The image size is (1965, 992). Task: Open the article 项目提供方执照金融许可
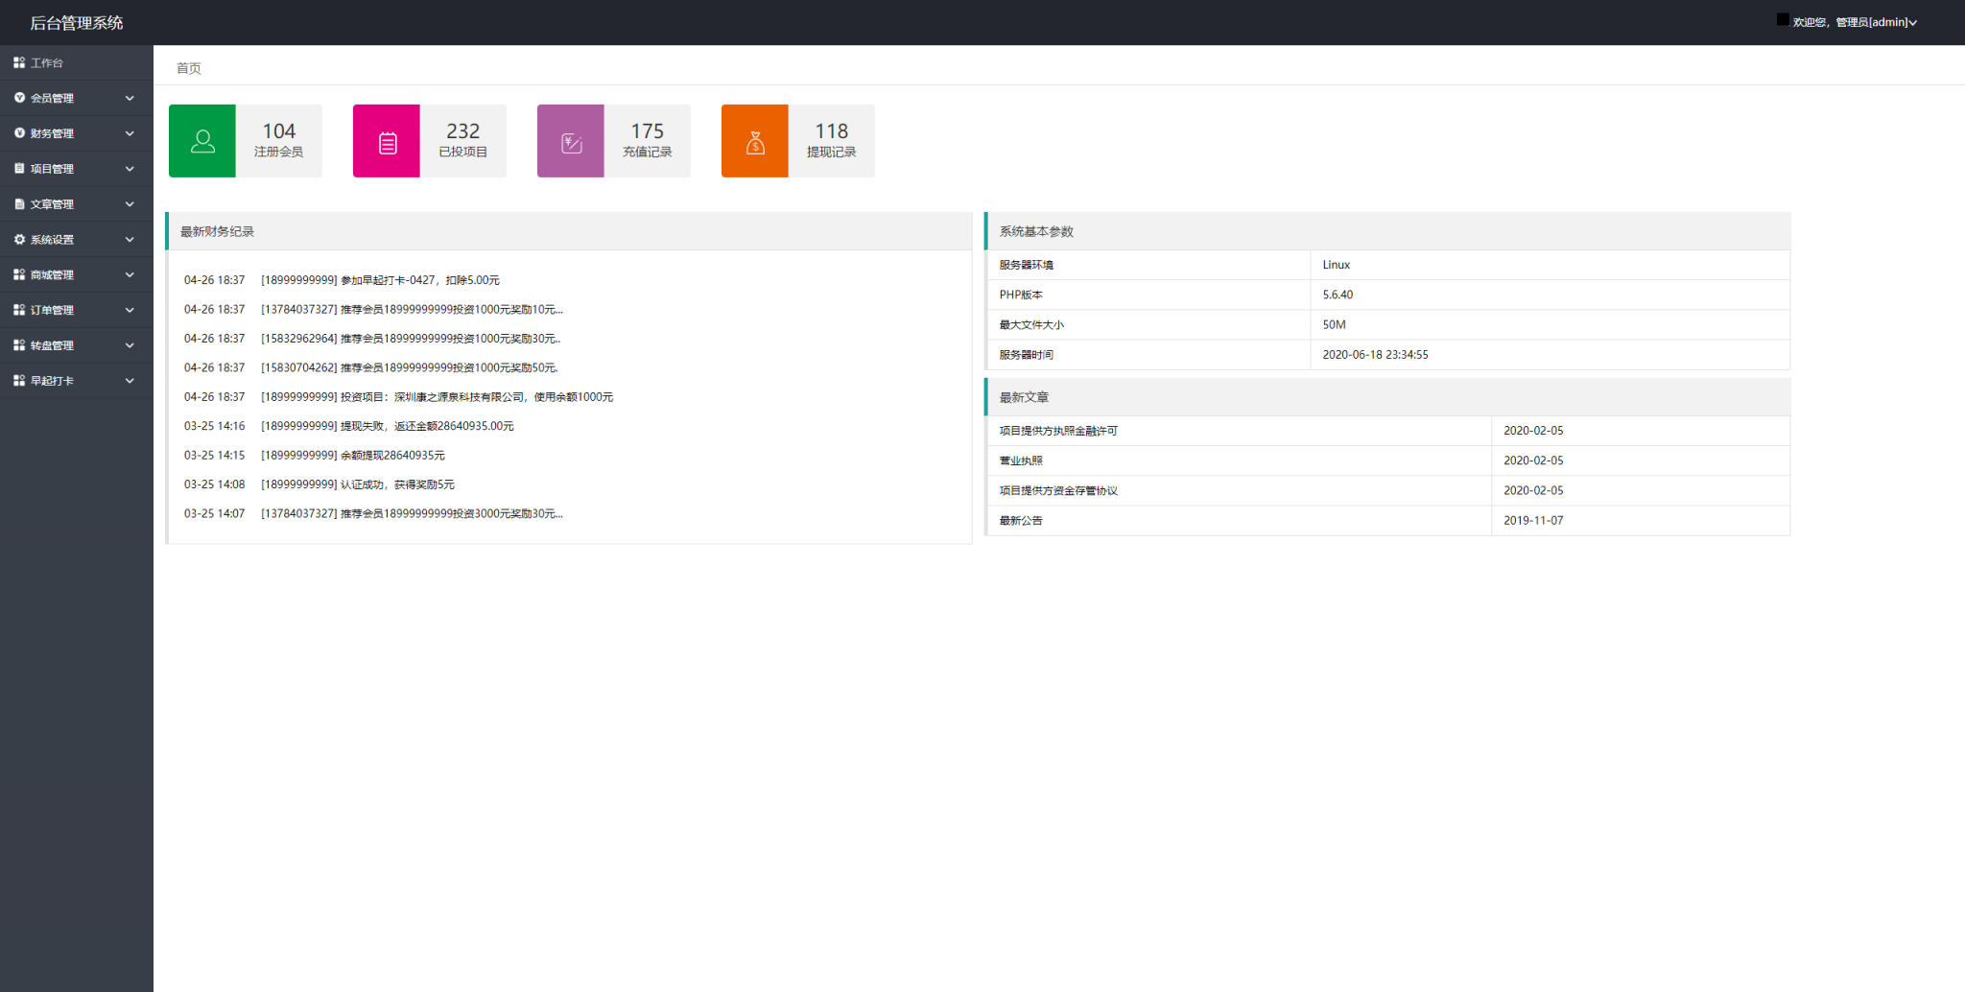(1058, 431)
